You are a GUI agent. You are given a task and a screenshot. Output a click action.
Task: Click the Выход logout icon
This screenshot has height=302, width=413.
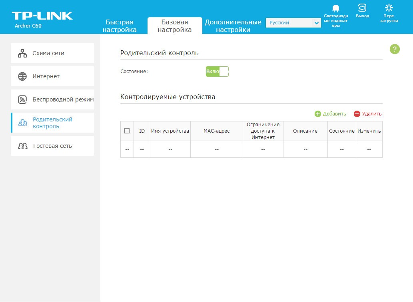coord(362,8)
